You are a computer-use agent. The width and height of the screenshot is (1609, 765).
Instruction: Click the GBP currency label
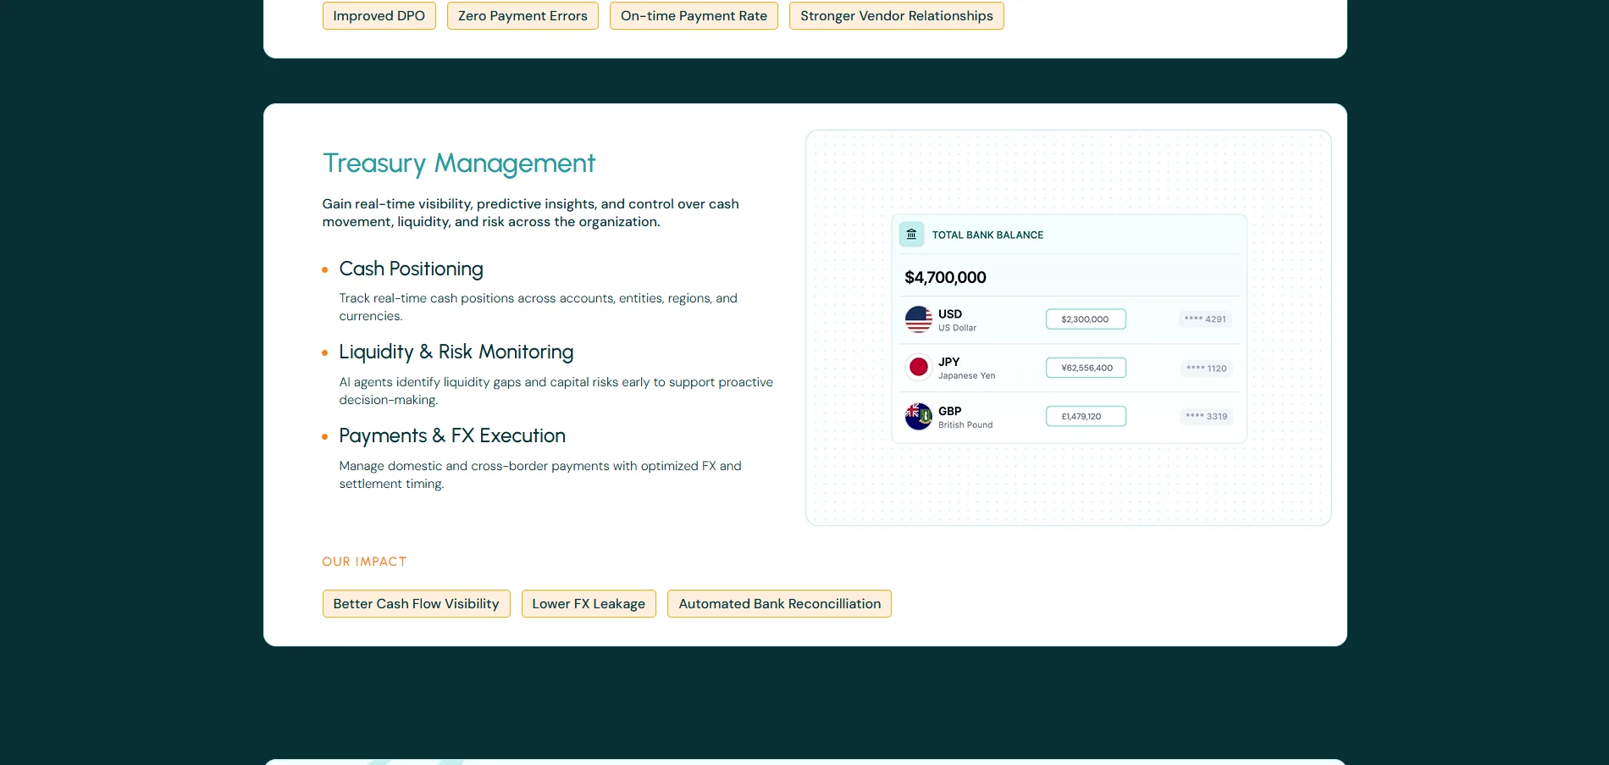[950, 412]
